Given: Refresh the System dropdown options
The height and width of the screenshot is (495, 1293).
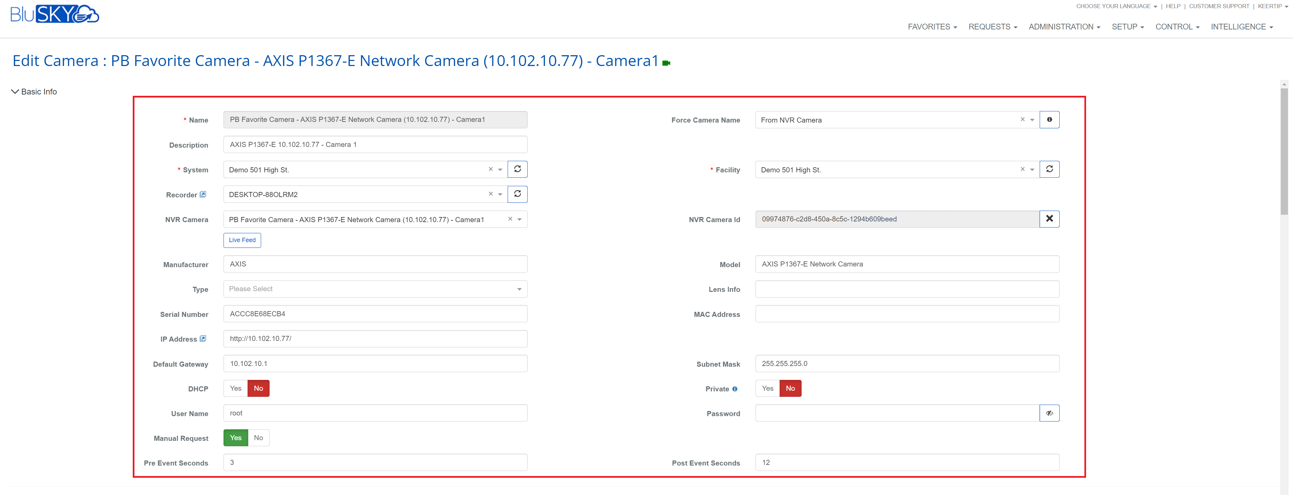Looking at the screenshot, I should (x=517, y=169).
